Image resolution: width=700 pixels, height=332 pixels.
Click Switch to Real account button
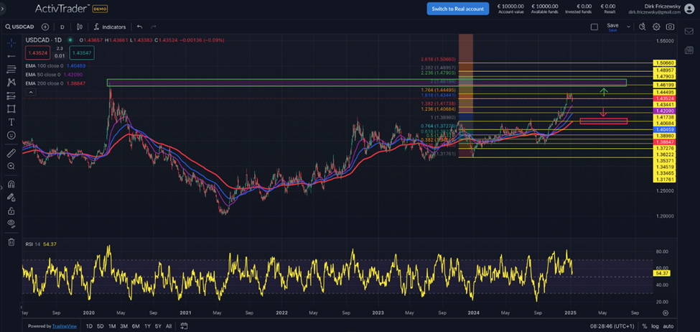click(457, 9)
